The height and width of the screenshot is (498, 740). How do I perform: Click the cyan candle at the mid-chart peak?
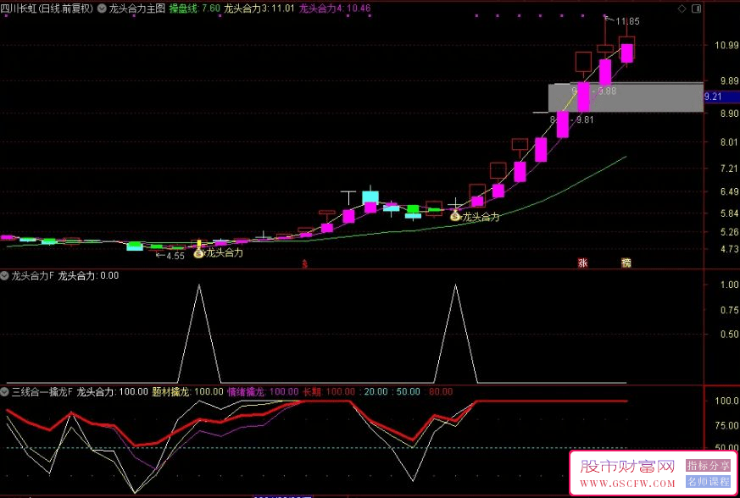[x=370, y=197]
